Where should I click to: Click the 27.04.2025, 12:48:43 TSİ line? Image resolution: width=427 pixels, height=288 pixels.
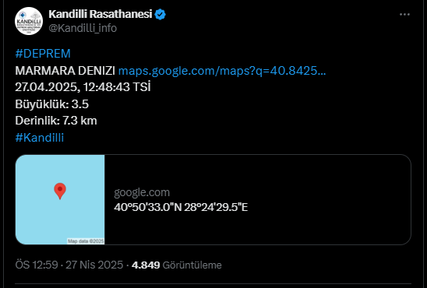(x=83, y=87)
